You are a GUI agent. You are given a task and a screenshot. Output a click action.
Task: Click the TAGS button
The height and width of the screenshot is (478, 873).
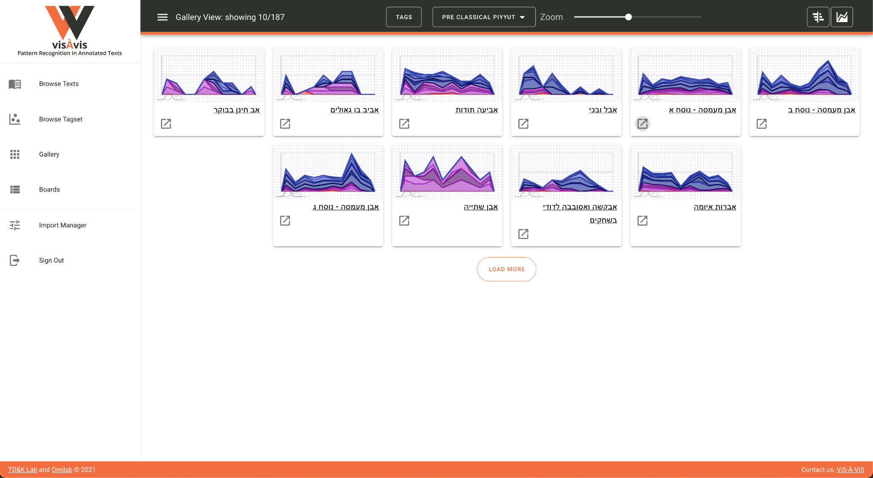coord(404,17)
